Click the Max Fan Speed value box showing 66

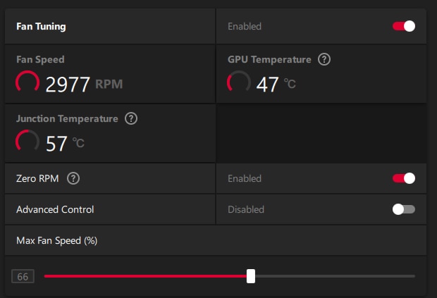(23, 276)
